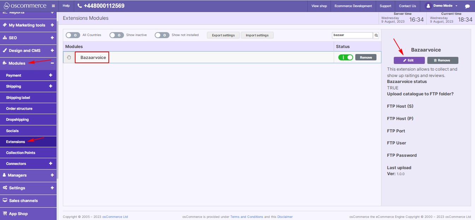The width and height of the screenshot is (475, 220).
Task: Open Shipping label menu item
Action: [x=28, y=97]
